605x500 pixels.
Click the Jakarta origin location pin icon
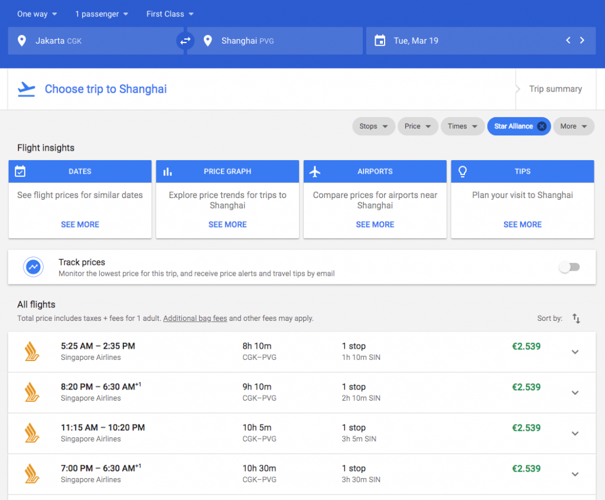pyautogui.click(x=22, y=41)
